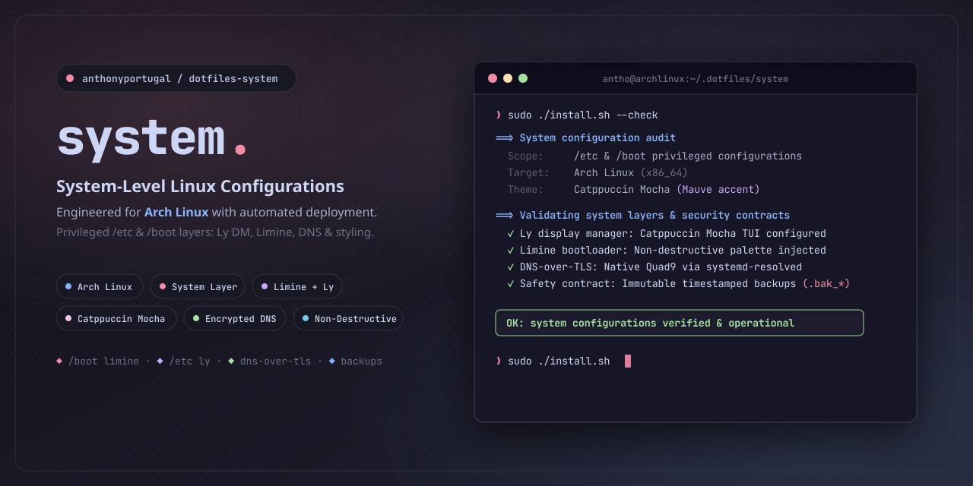Select the System Layer tag pill
Image resolution: width=973 pixels, height=486 pixels.
click(x=198, y=286)
